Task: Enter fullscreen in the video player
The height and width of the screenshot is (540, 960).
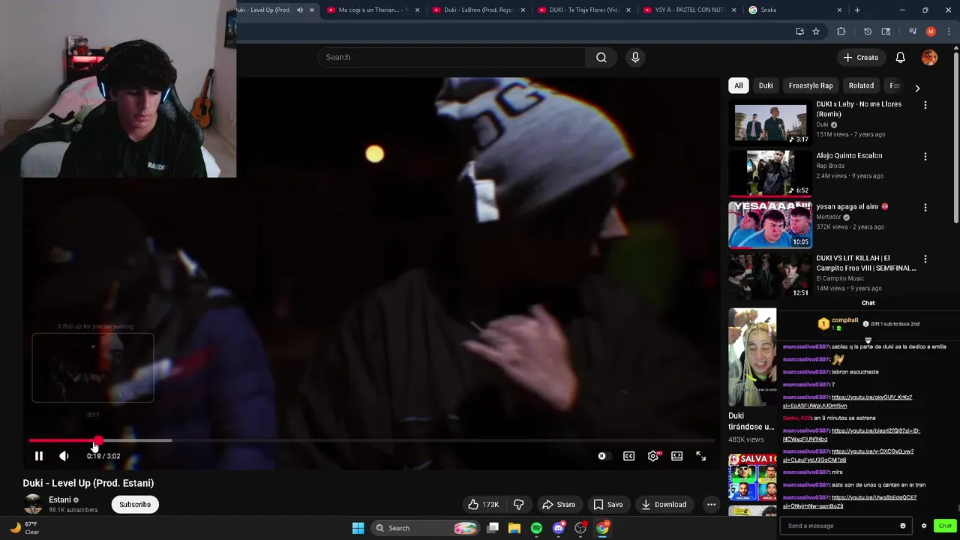Action: click(700, 456)
